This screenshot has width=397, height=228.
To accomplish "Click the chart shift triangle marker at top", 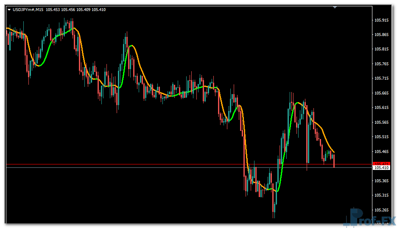I will (x=335, y=7).
